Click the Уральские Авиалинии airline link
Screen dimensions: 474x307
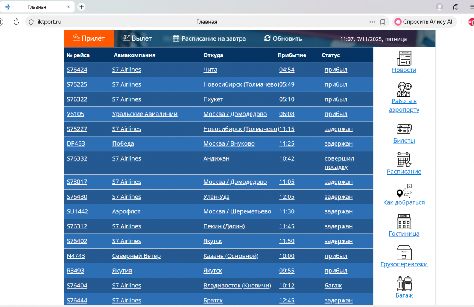click(144, 114)
